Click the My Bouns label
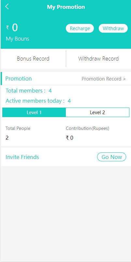This screenshot has width=131, height=262. click(18, 39)
